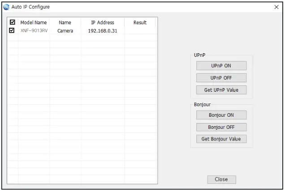Turn on Bonjour with Bonjour ON
This screenshot has height=191, width=285.
click(221, 115)
